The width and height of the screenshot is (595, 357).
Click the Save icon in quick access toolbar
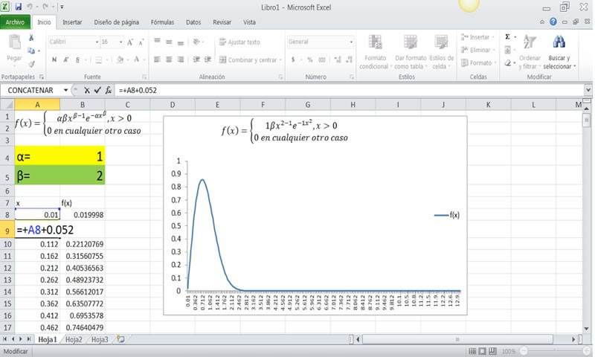click(19, 7)
